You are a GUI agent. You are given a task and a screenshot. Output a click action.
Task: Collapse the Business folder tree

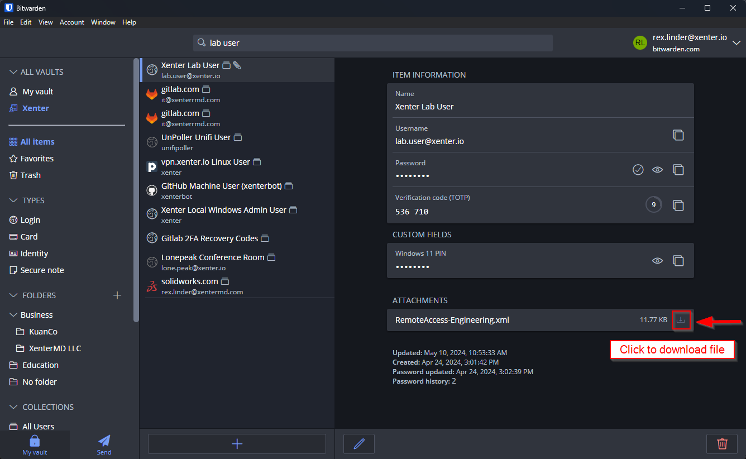tap(14, 315)
